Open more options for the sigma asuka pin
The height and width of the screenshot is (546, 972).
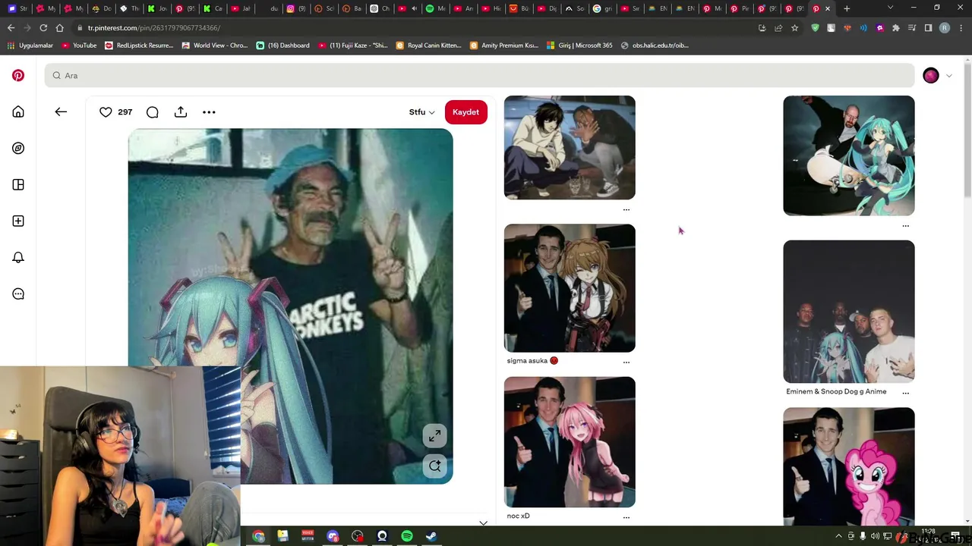click(626, 362)
